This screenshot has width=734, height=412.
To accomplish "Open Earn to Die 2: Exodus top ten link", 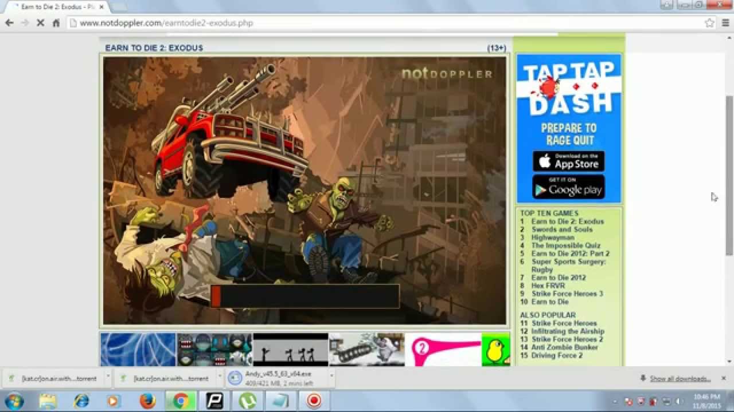I will point(567,221).
